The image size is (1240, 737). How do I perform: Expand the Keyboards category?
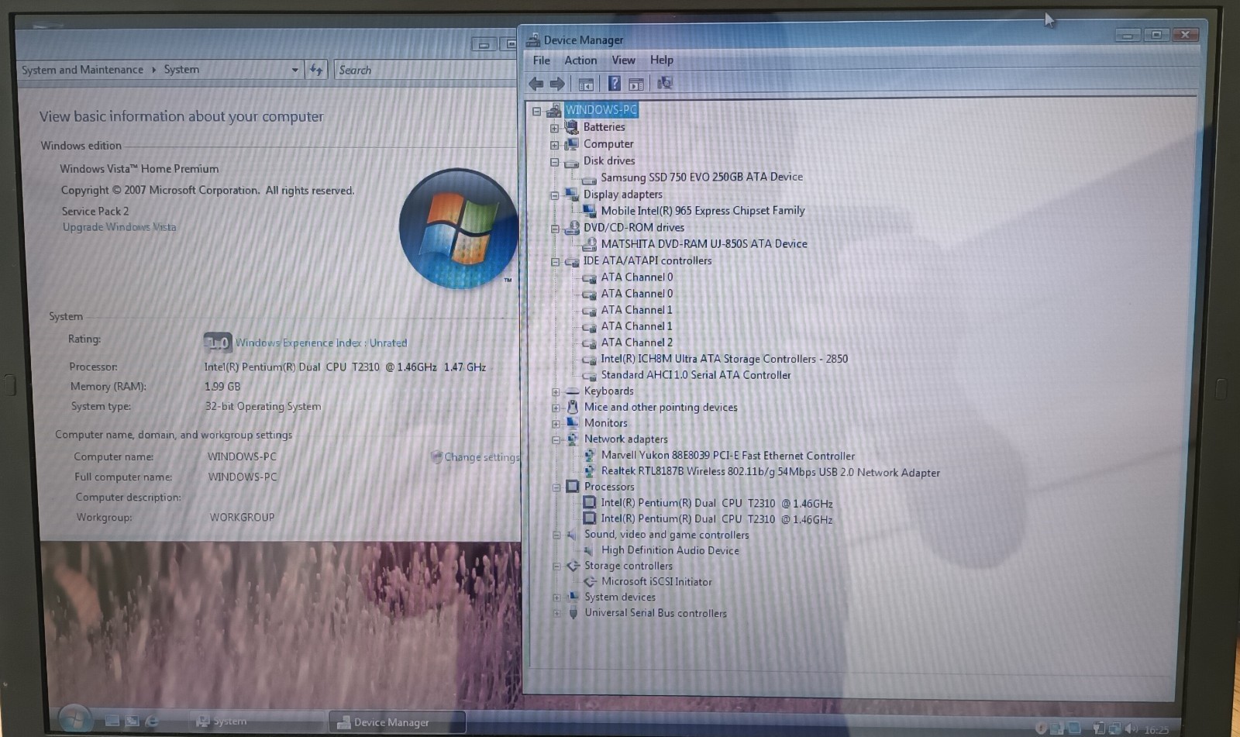556,392
